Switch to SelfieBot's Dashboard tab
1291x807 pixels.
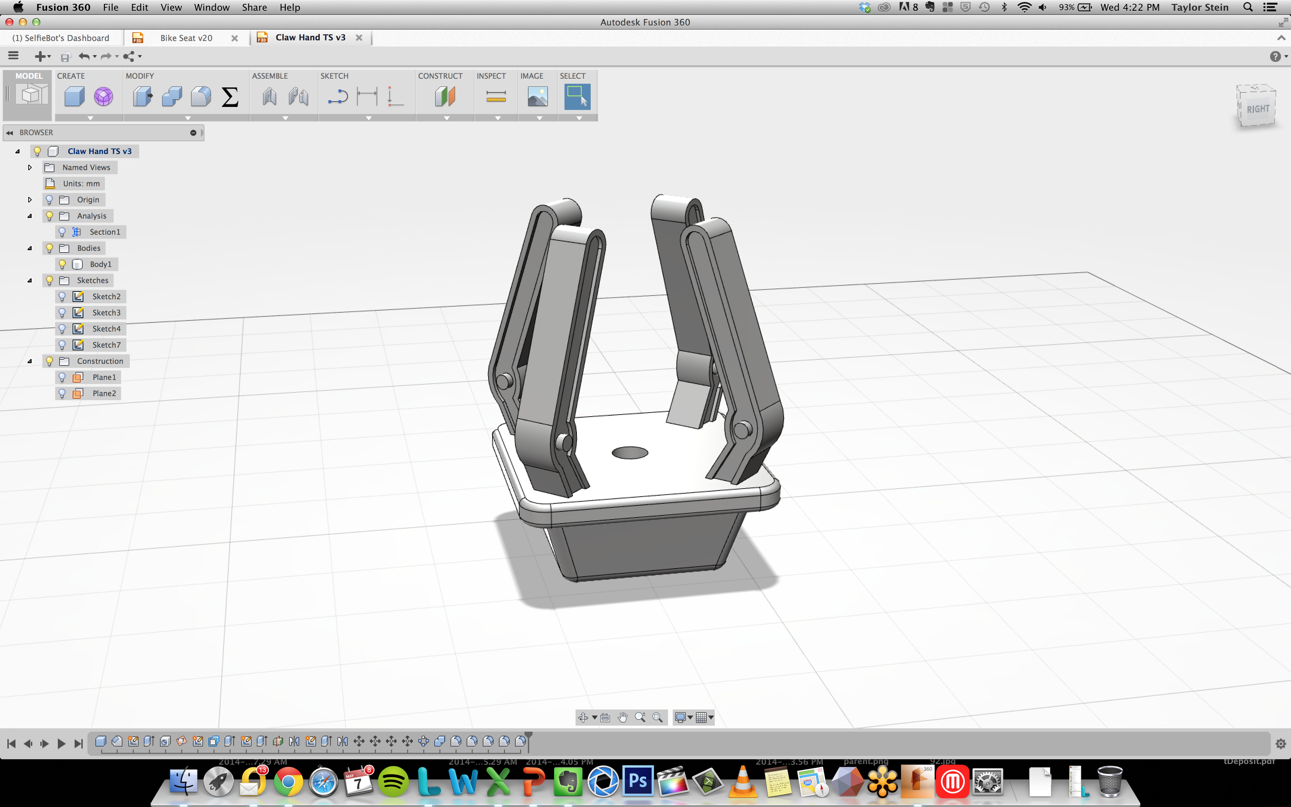61,38
